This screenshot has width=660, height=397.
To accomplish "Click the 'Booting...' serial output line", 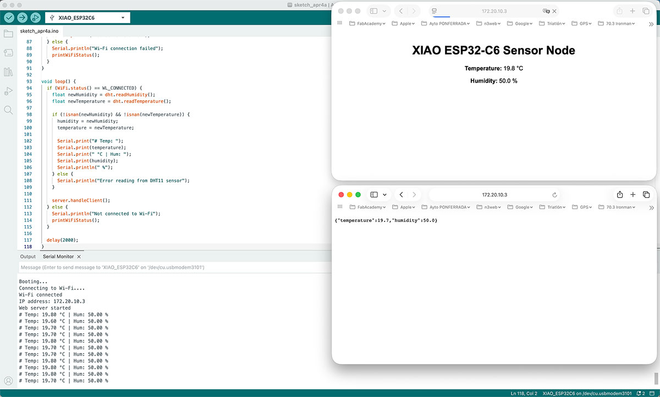I will [x=33, y=281].
